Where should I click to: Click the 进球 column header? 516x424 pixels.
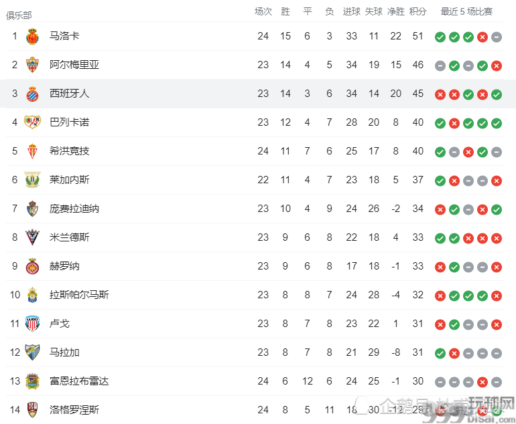tap(351, 12)
